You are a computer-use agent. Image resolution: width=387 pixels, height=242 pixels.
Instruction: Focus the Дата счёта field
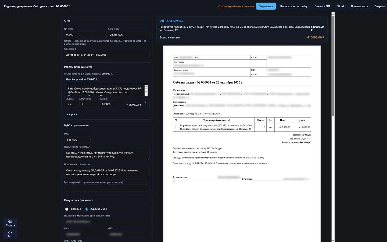click(128, 35)
